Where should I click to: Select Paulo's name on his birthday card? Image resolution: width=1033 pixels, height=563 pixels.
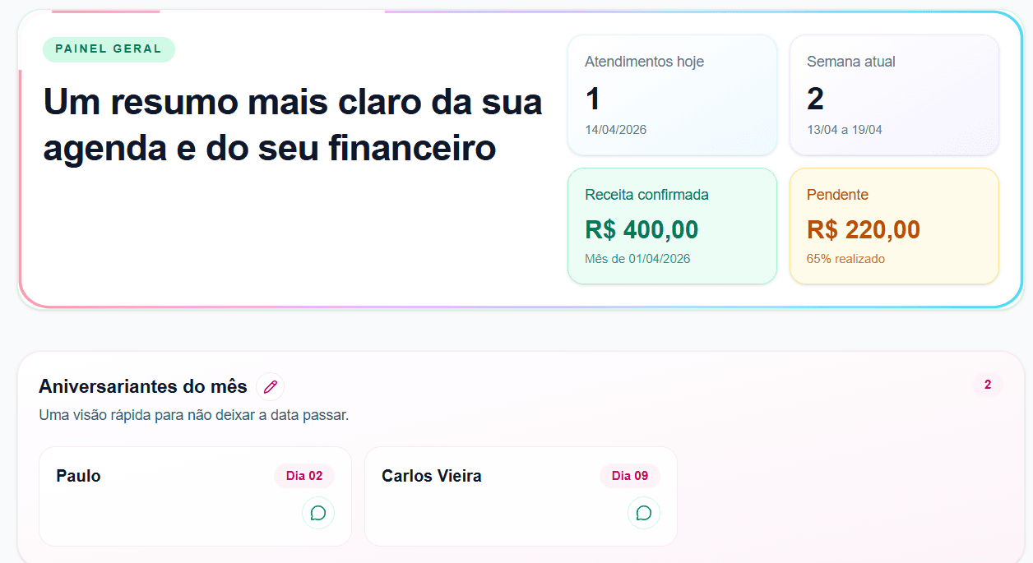[x=78, y=475]
